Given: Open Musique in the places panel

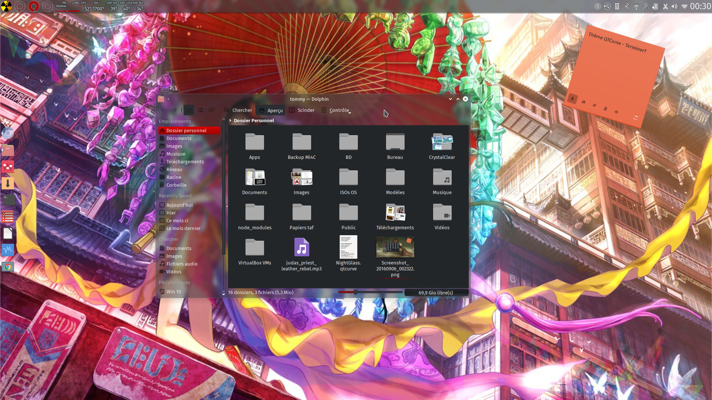Looking at the screenshot, I should click(189, 154).
